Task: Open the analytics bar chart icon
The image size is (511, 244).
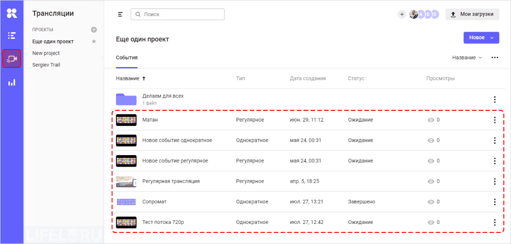Action: tap(12, 83)
